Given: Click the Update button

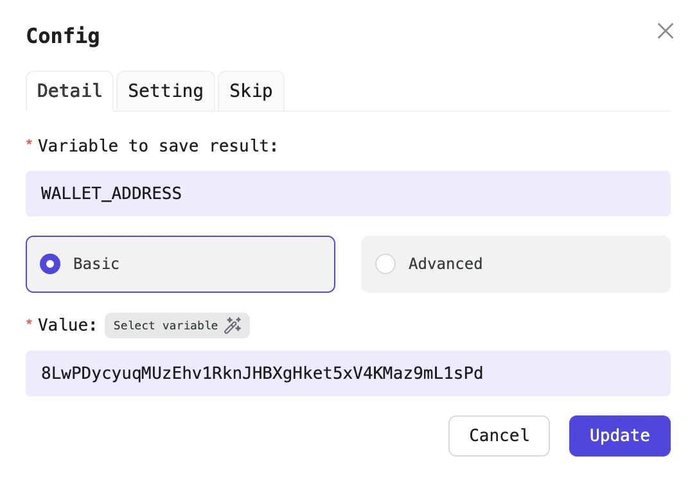Looking at the screenshot, I should click(x=619, y=435).
